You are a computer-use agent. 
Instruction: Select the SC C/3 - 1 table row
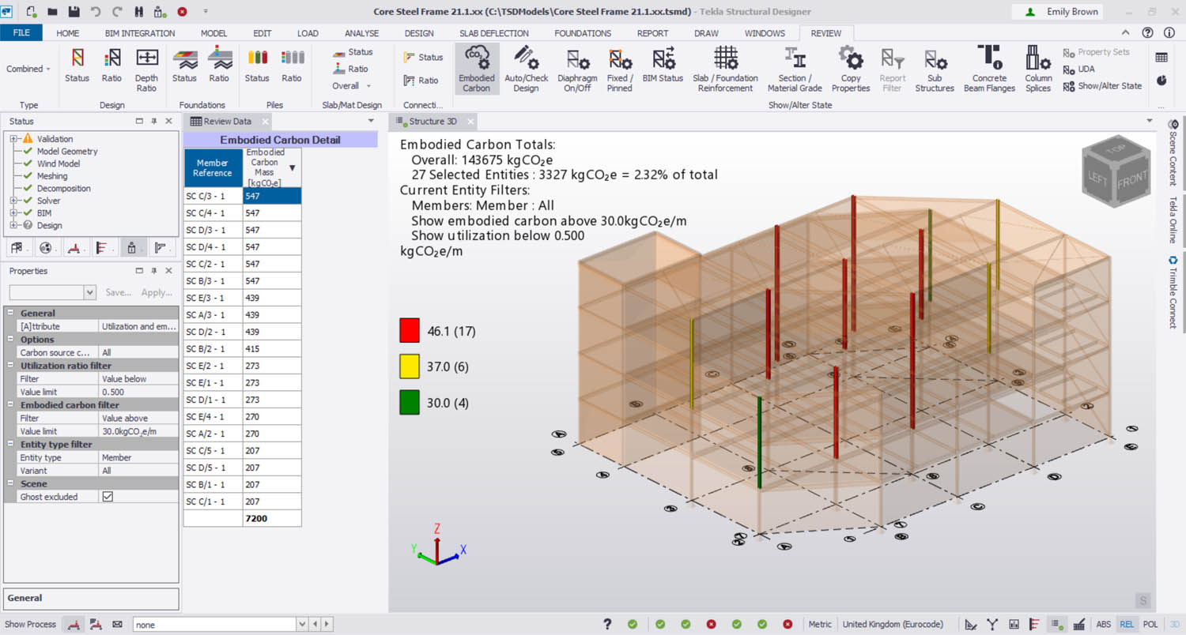(x=242, y=196)
